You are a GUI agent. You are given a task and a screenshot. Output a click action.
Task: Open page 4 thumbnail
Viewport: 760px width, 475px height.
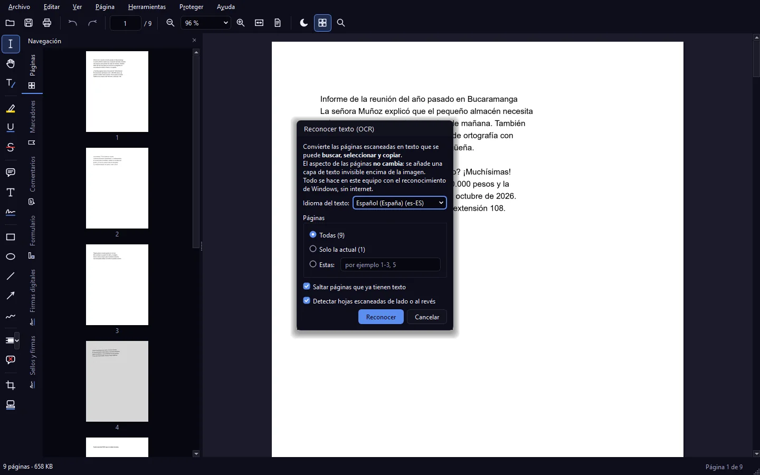(x=117, y=381)
